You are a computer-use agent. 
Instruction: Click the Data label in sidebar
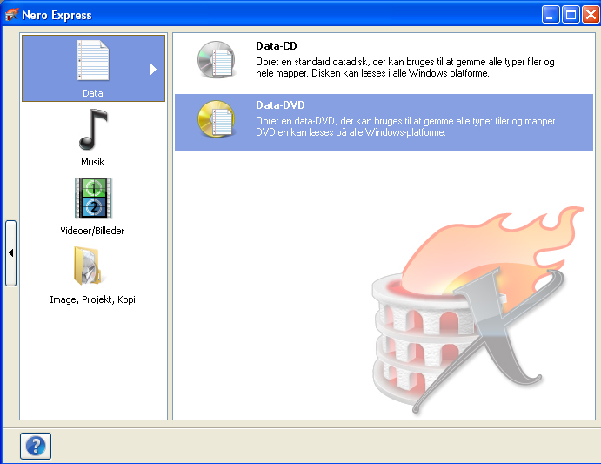[x=93, y=93]
